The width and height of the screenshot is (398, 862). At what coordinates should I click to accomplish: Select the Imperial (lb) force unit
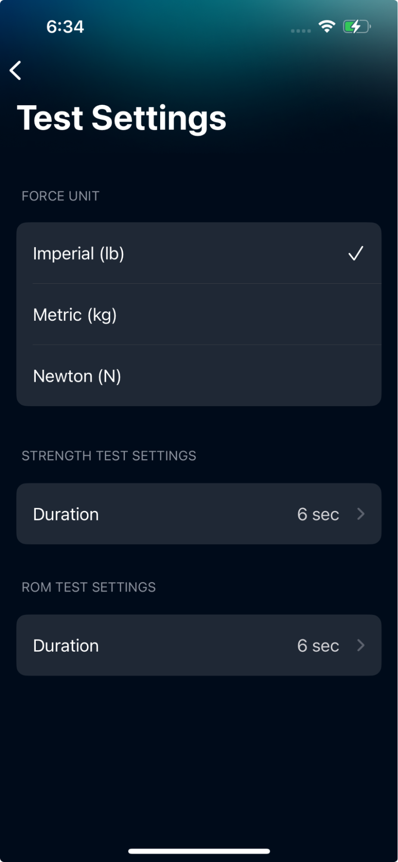point(79,254)
